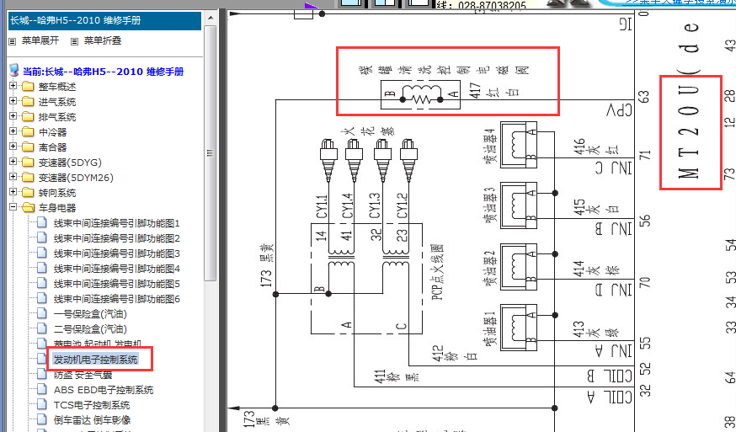Click the 变速器(5DYG) folder icon

(x=28, y=162)
